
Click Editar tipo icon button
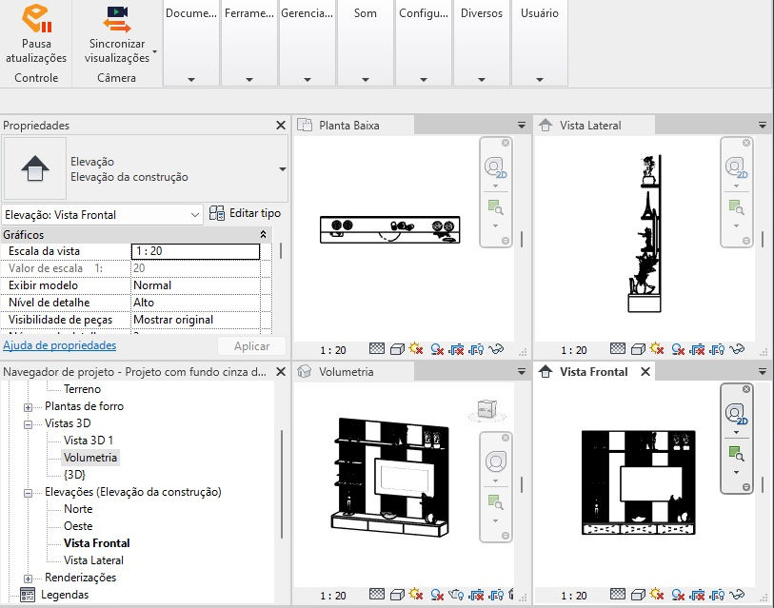[216, 213]
